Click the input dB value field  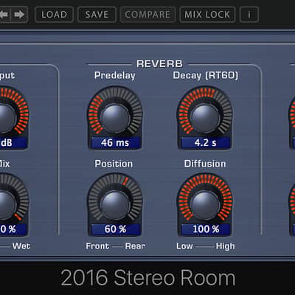tap(13, 143)
